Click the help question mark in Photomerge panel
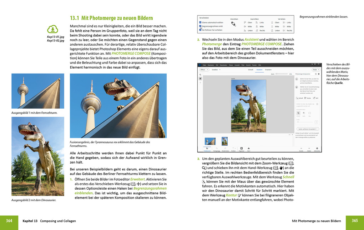 click(319, 74)
